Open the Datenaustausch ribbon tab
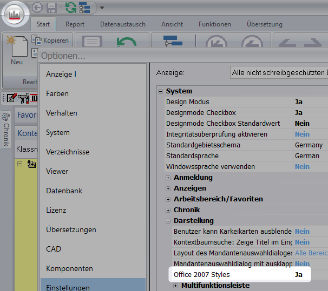Image resolution: width=328 pixels, height=291 pixels. click(x=123, y=24)
